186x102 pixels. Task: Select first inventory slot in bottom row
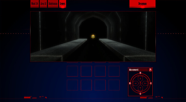(x=72, y=85)
